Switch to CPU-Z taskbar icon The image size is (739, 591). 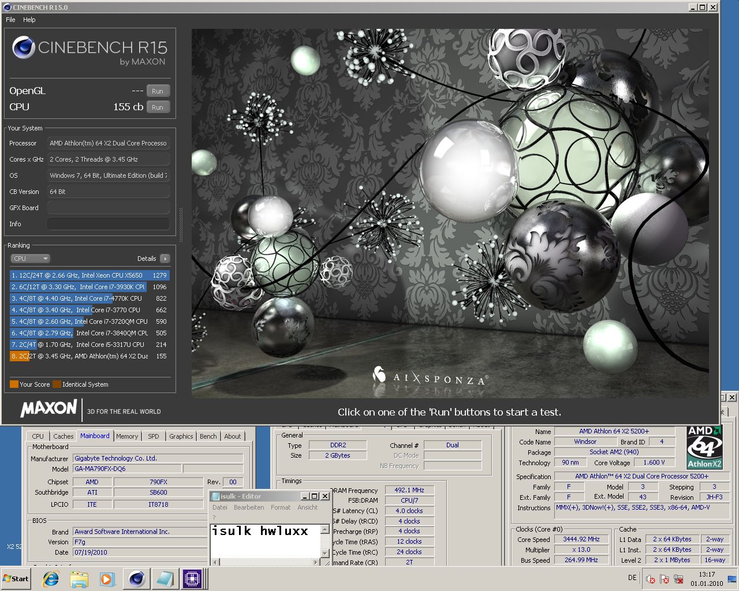point(192,579)
